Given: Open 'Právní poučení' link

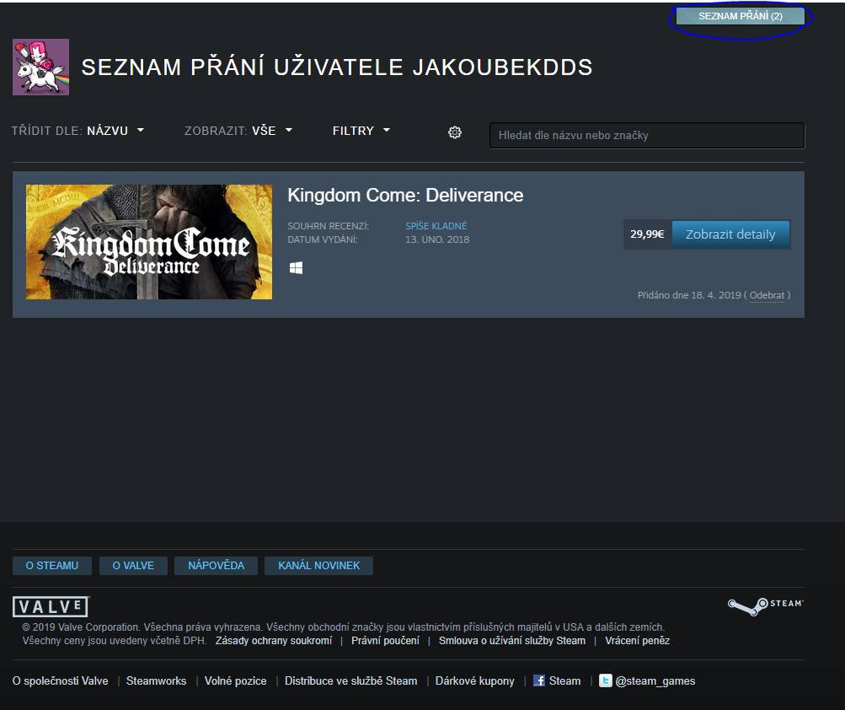Looking at the screenshot, I should tap(385, 640).
